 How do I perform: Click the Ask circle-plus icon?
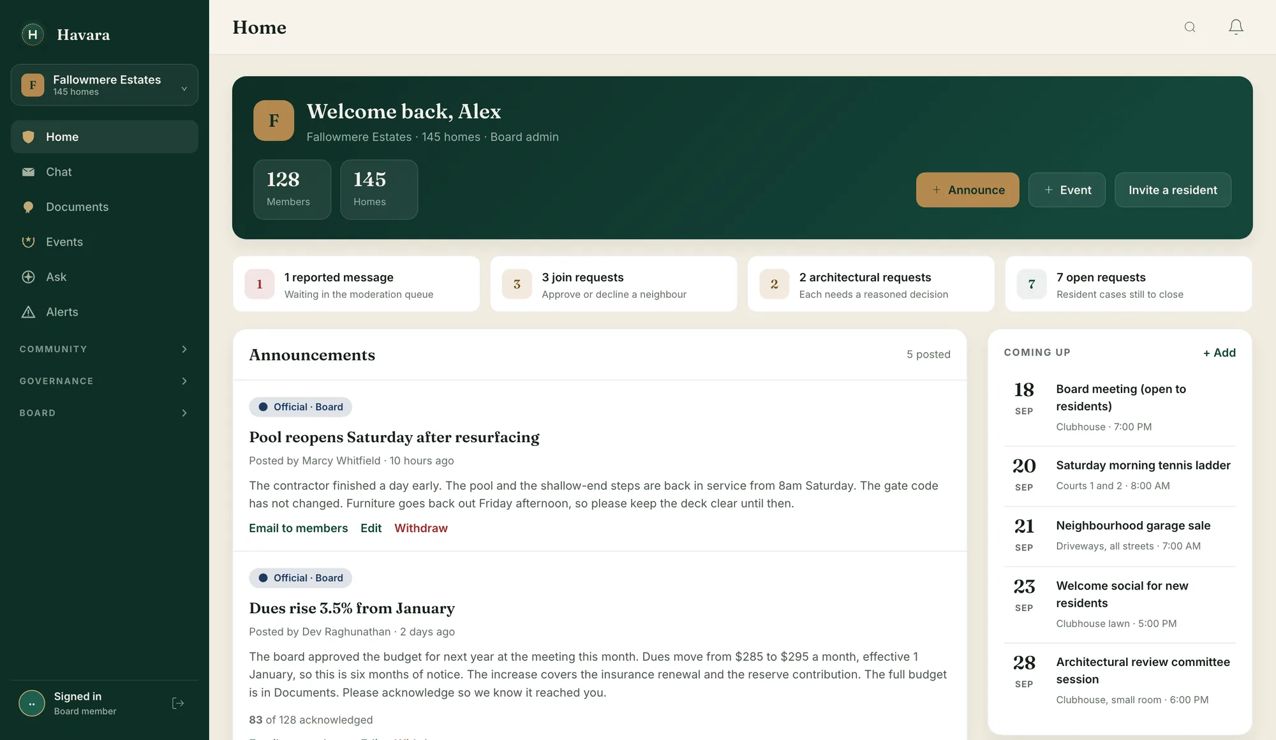(x=28, y=277)
